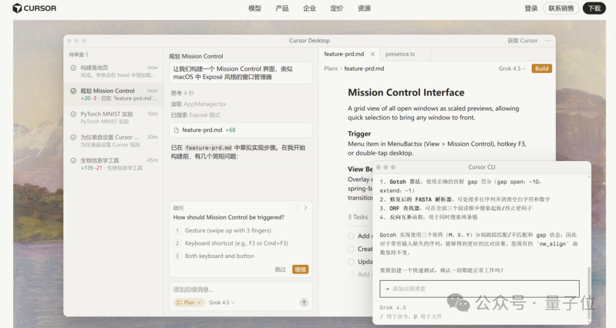The image size is (616, 328).
Task: Click the send arrow button in the chat input
Action: (303, 302)
